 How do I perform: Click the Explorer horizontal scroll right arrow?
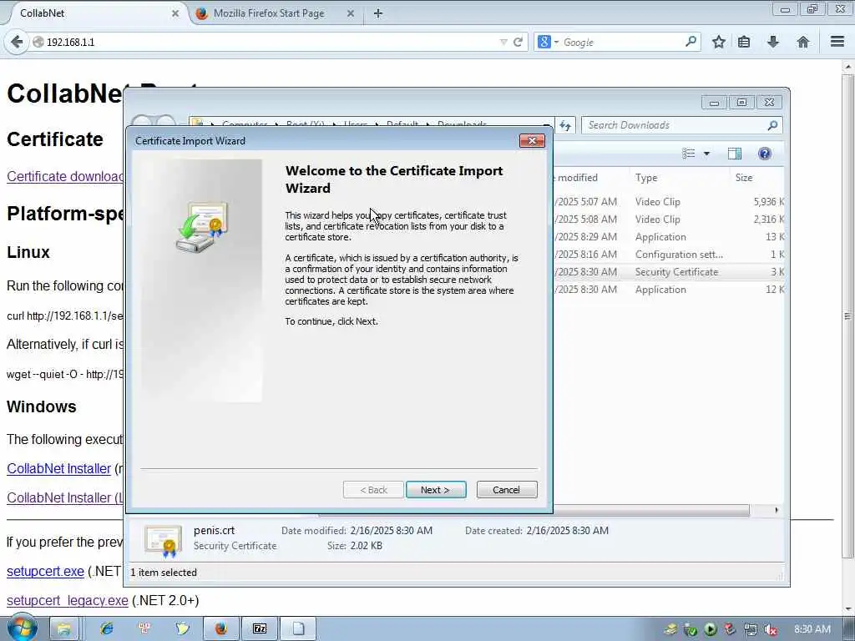(x=777, y=510)
